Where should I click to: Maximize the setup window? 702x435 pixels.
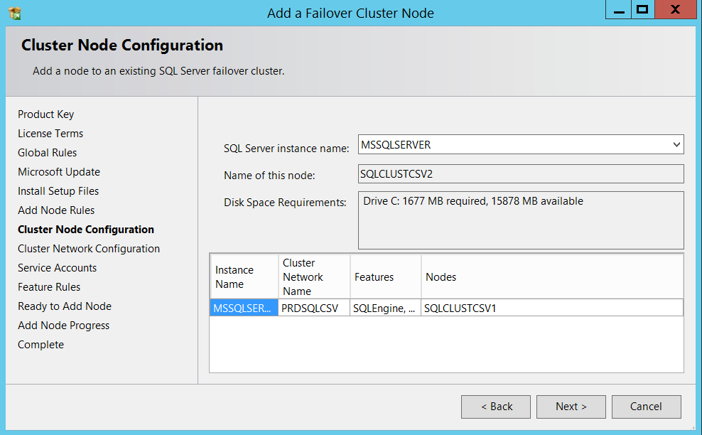(x=642, y=10)
